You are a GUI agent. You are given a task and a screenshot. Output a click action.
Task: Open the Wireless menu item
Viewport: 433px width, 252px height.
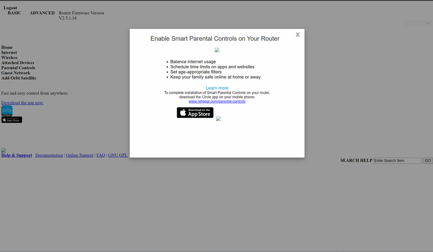(x=10, y=58)
